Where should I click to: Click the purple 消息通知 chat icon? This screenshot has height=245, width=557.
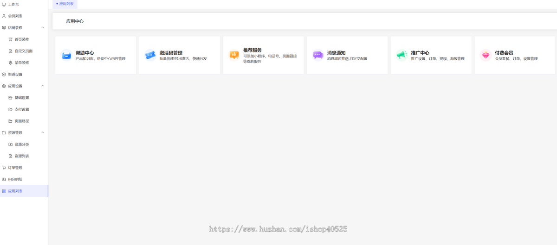[318, 55]
